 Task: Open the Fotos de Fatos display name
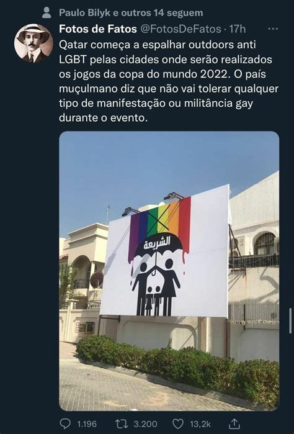(98, 29)
